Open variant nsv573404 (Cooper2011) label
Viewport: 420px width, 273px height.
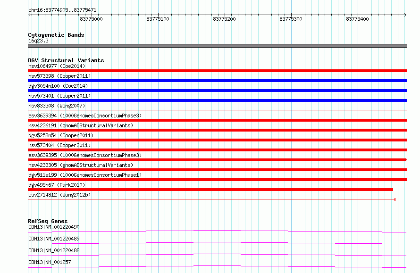click(59, 145)
